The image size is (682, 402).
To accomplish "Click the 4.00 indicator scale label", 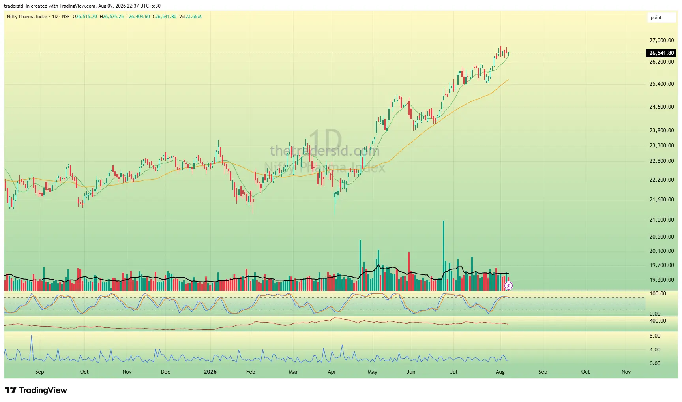I will 655,349.
